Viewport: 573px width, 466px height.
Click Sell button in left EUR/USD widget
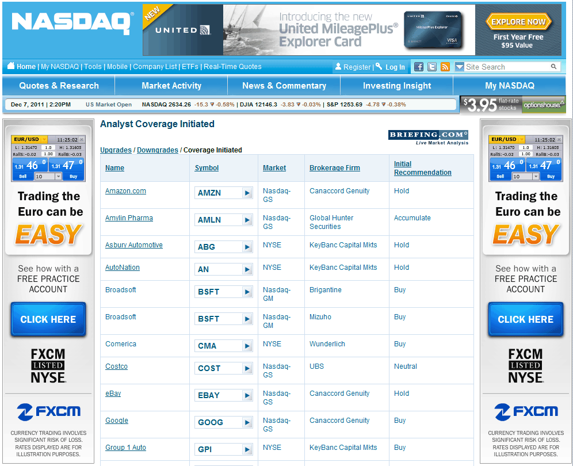pyautogui.click(x=22, y=176)
